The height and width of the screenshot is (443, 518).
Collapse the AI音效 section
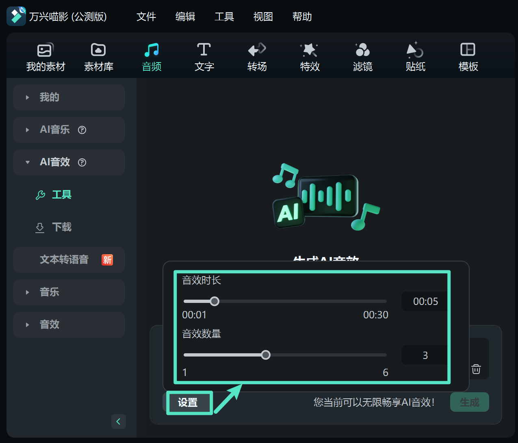[27, 162]
